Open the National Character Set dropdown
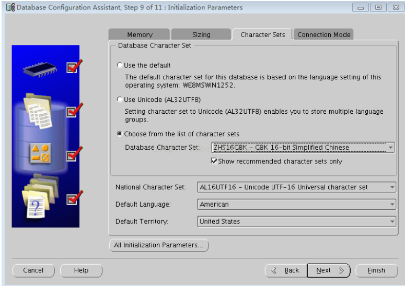 (296, 187)
